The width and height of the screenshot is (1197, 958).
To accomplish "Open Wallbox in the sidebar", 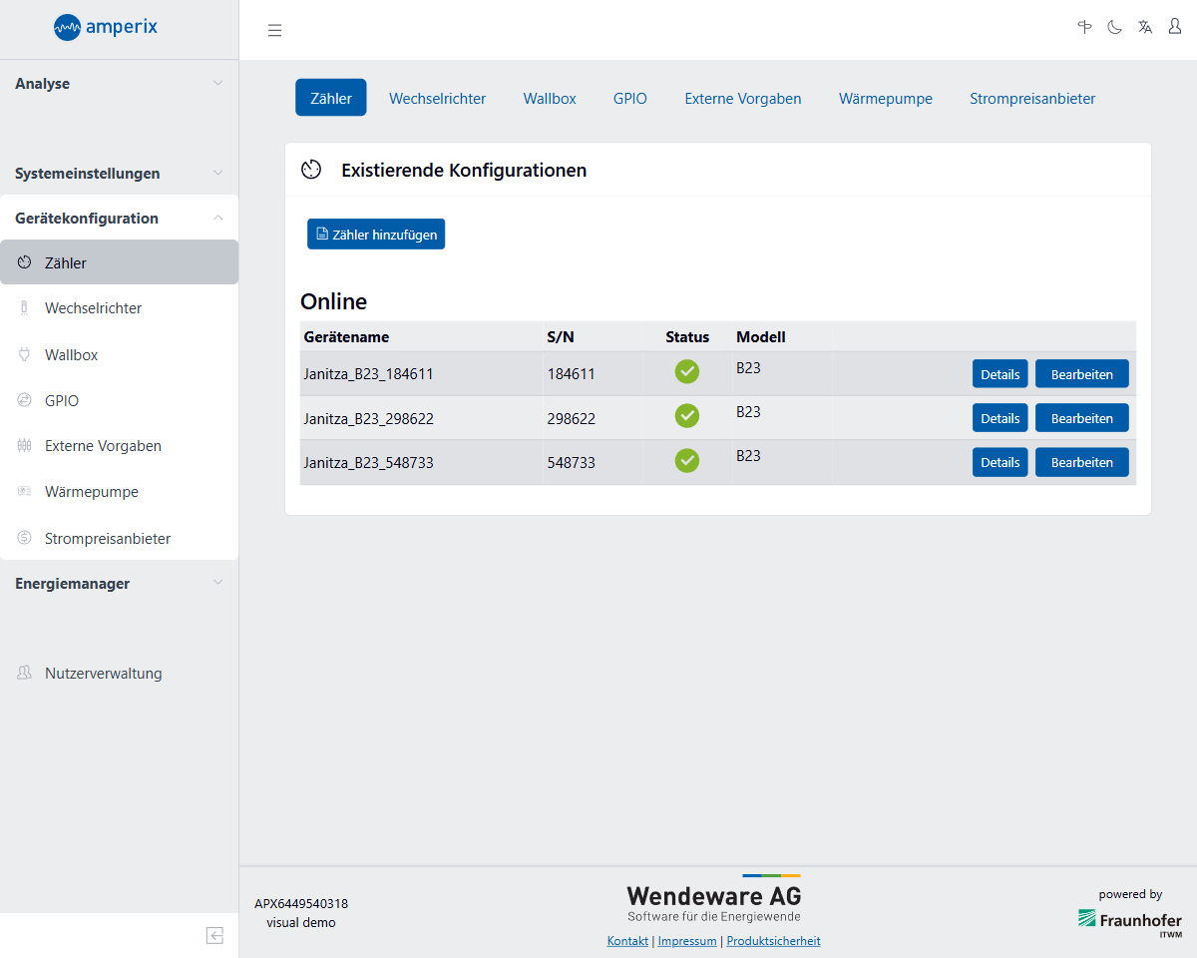I will pyautogui.click(x=71, y=354).
